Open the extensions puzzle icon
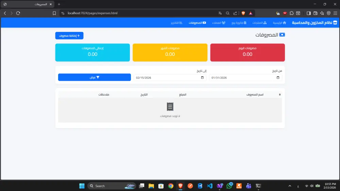Image resolution: width=340 pixels, height=191 pixels. pyautogui.click(x=292, y=13)
